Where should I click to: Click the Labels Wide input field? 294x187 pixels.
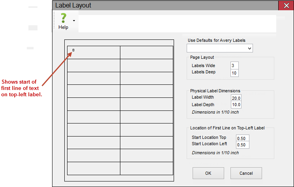[234, 65]
